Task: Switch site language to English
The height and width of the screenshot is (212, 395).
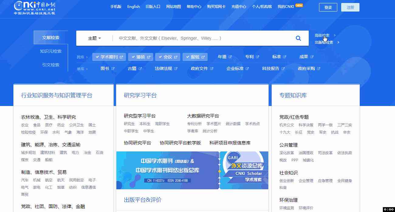Action: click(133, 6)
